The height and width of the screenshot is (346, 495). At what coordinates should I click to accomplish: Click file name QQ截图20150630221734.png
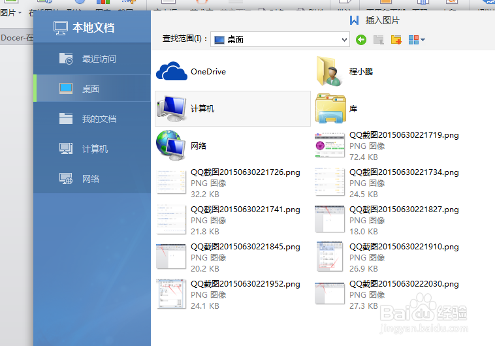pyautogui.click(x=404, y=172)
